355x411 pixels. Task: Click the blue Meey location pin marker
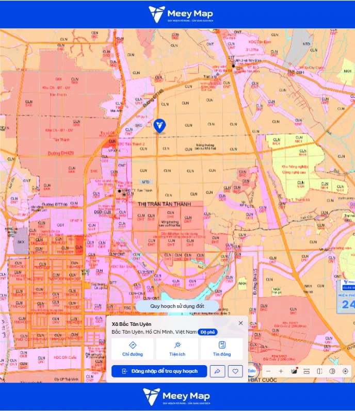(159, 126)
